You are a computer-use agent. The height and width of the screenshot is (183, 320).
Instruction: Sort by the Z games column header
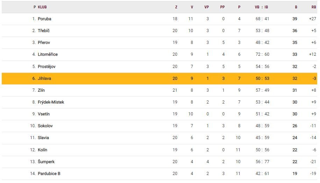pyautogui.click(x=176, y=7)
